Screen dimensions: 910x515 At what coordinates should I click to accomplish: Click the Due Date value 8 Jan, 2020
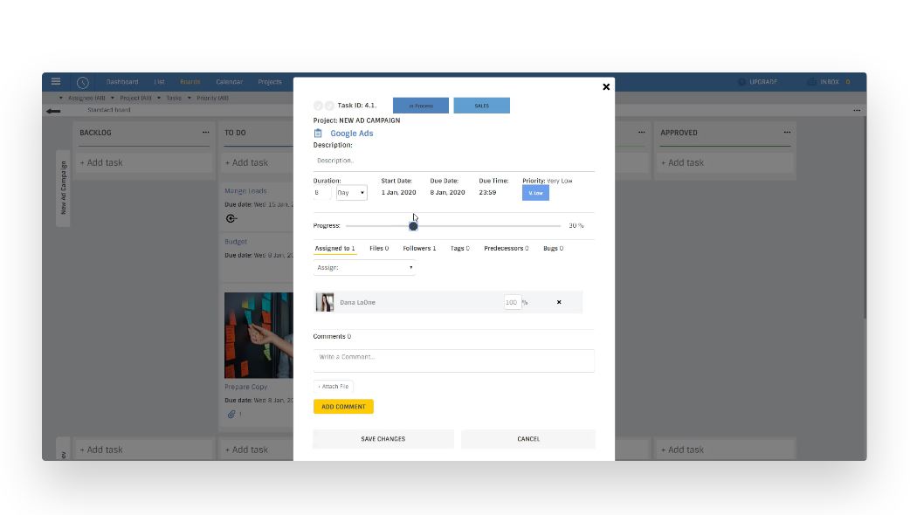point(447,193)
